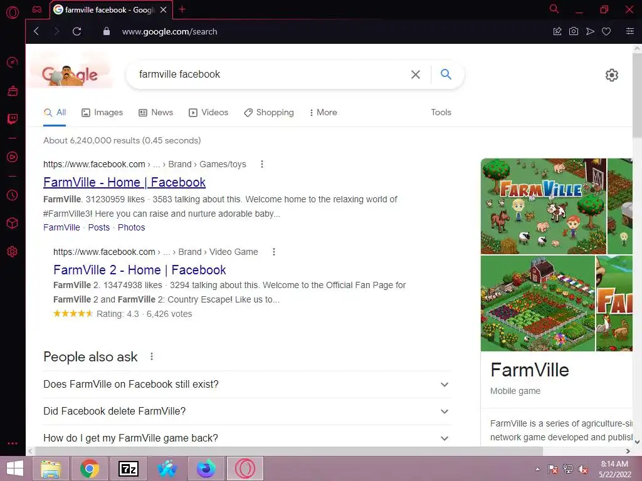Open GX Corner gamepad icon
Image resolution: width=642 pixels, height=481 pixels.
point(37,9)
